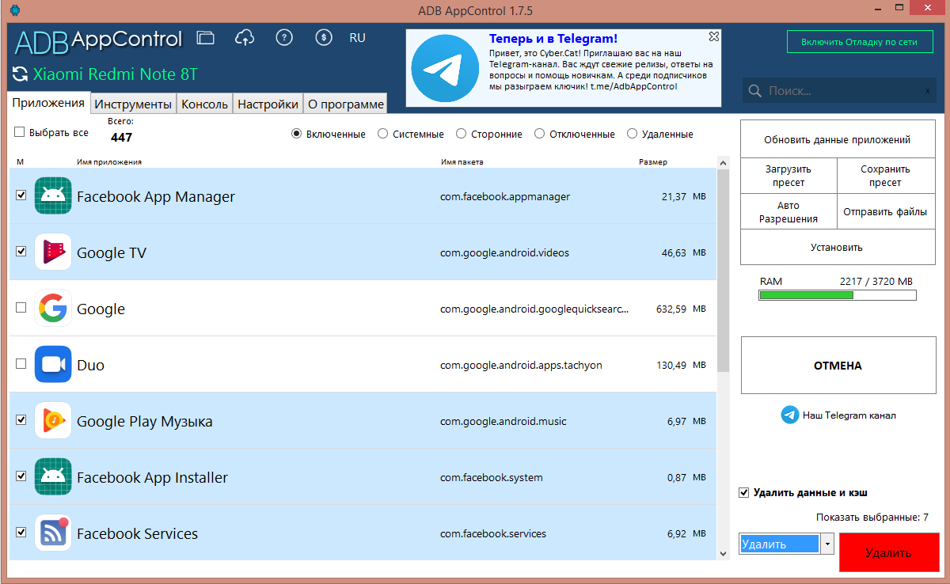Click the Google Play Музыка icon

[x=53, y=421]
